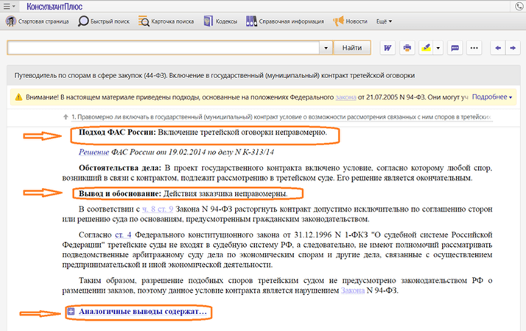Expand the Ещё menu
The height and width of the screenshot is (331, 526).
point(384,21)
